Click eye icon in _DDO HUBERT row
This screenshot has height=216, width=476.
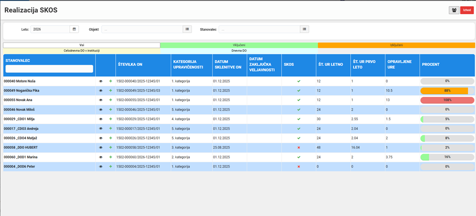101,148
